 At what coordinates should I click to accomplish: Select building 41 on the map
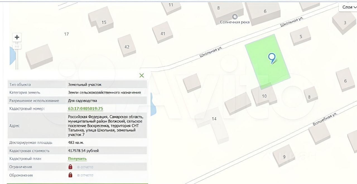point(163,32)
